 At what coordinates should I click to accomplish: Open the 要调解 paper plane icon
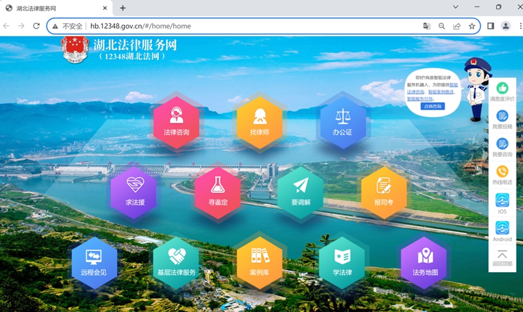(x=300, y=191)
